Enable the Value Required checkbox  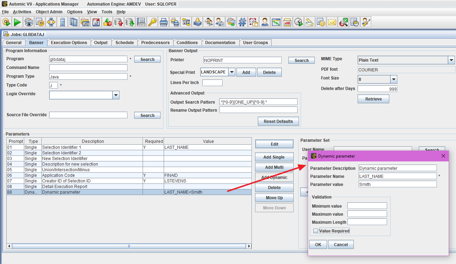[x=315, y=231]
